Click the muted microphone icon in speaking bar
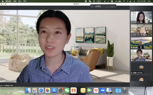 pos(92,6)
